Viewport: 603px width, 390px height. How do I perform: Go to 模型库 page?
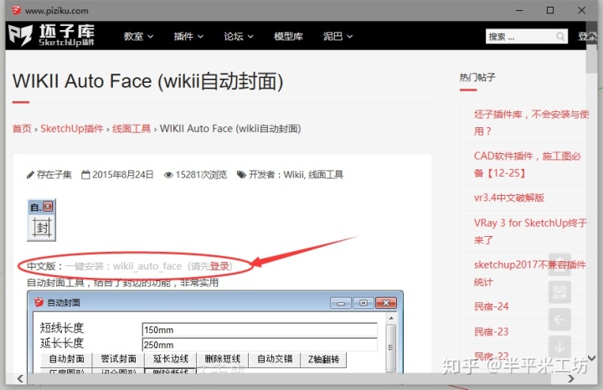288,36
